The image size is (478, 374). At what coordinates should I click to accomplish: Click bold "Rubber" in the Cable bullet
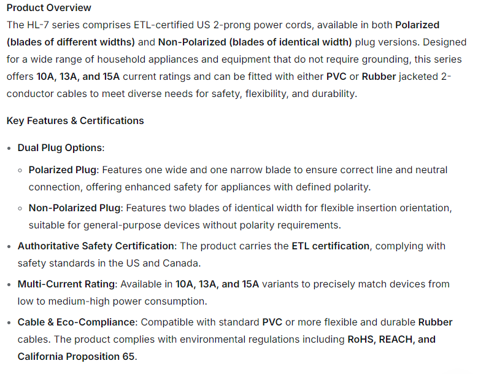tap(435, 322)
